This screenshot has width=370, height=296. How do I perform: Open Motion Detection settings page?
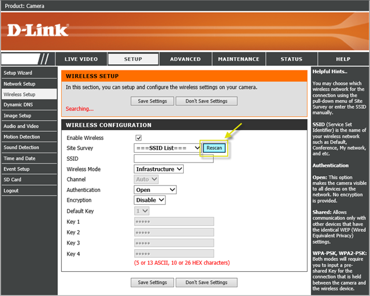pyautogui.click(x=21, y=137)
